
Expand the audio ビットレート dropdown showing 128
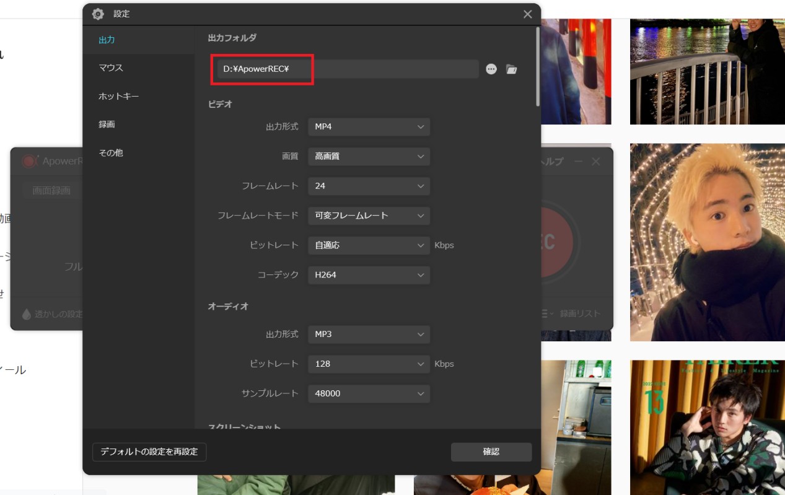click(369, 364)
